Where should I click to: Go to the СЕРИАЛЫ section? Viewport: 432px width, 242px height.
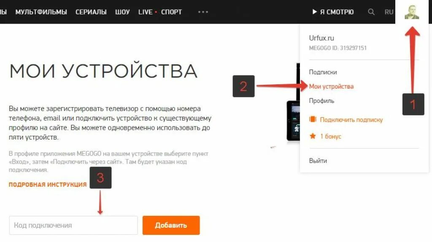(91, 12)
